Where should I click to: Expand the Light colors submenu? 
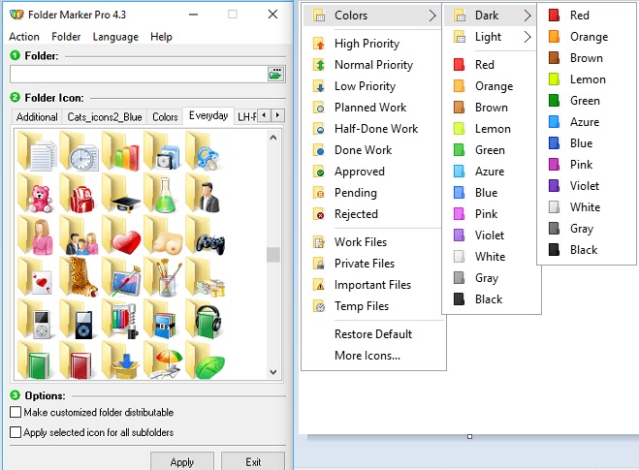click(491, 37)
